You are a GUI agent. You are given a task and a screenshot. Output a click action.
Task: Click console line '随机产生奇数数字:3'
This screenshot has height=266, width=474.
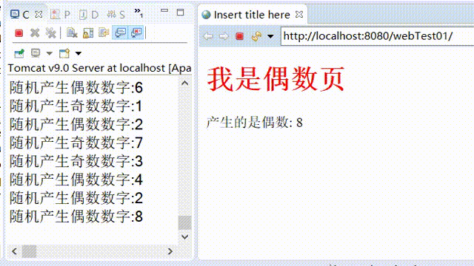76,161
